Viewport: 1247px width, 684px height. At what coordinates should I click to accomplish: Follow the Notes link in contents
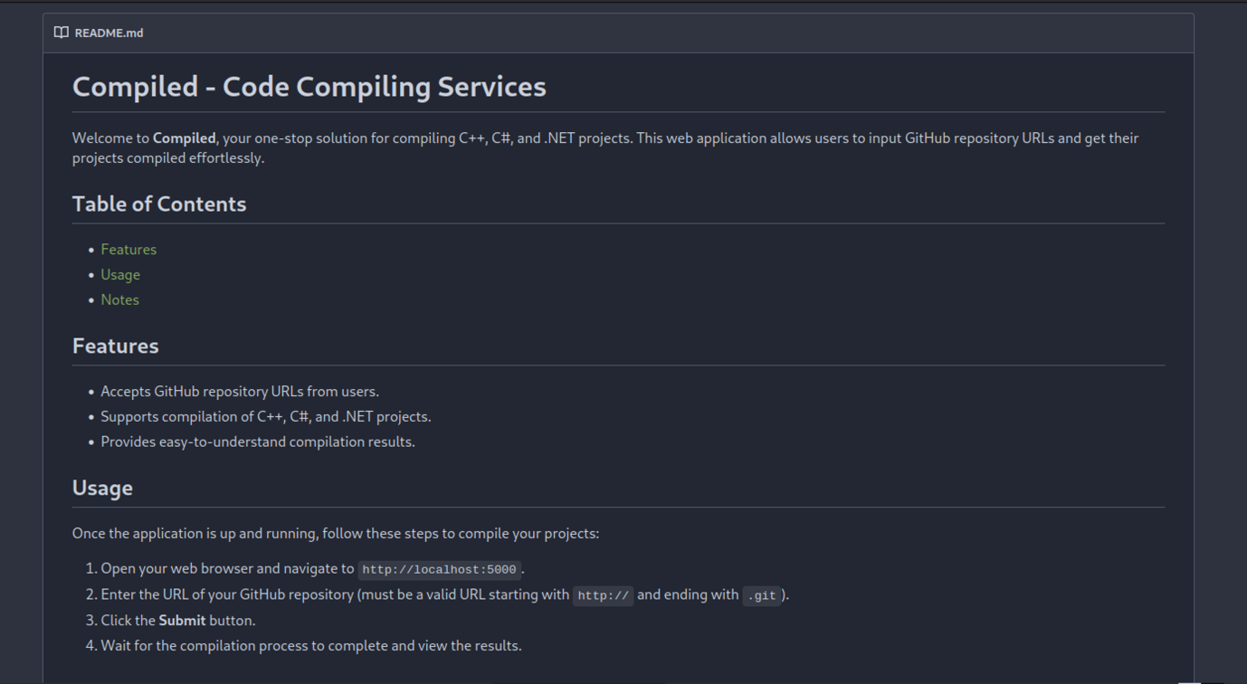click(x=119, y=299)
